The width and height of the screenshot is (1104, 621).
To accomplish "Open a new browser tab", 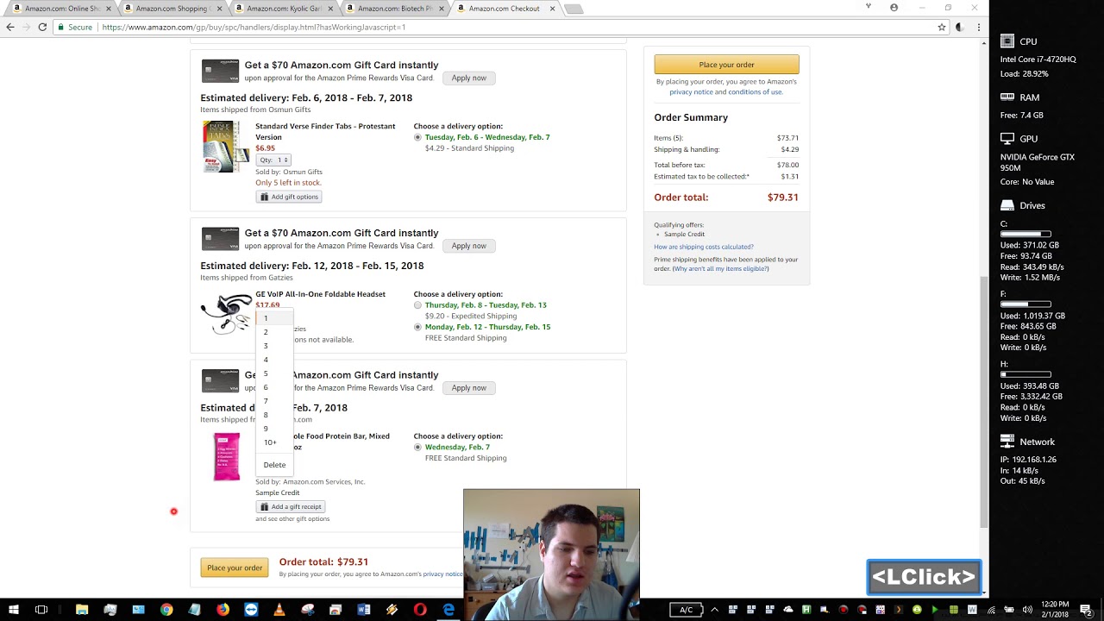I will (x=574, y=9).
